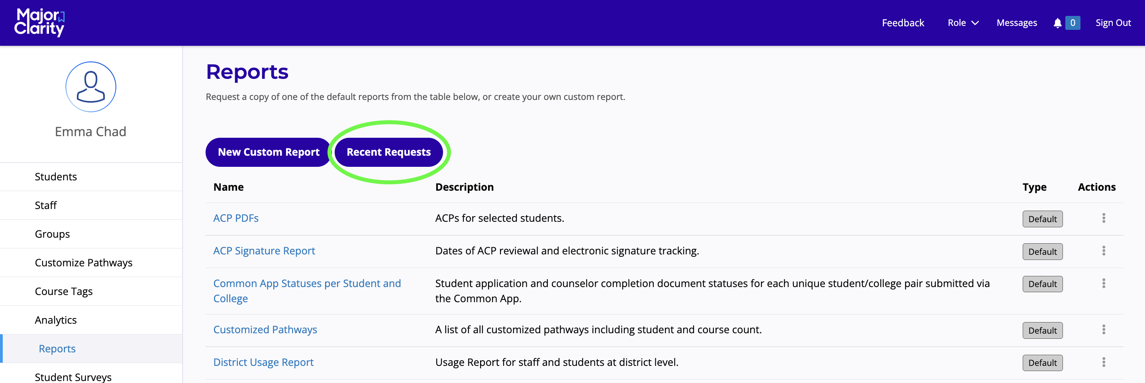Click the Recent Requests button
This screenshot has height=383, width=1145.
coord(388,152)
